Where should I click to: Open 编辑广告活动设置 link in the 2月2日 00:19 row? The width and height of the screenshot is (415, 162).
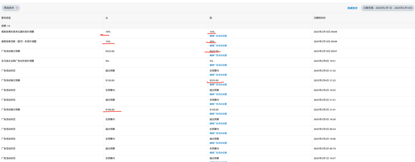218,152
